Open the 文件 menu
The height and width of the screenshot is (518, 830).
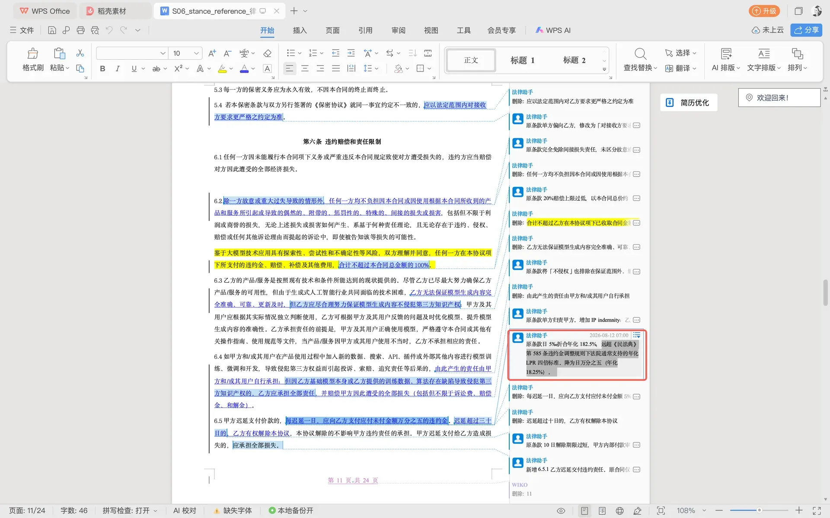click(22, 30)
